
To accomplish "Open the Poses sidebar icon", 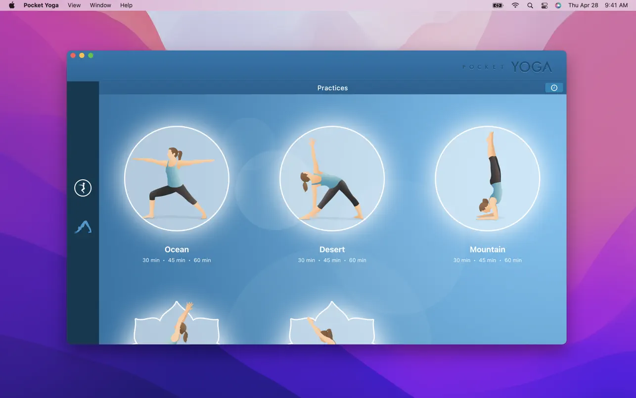I will coord(83,227).
